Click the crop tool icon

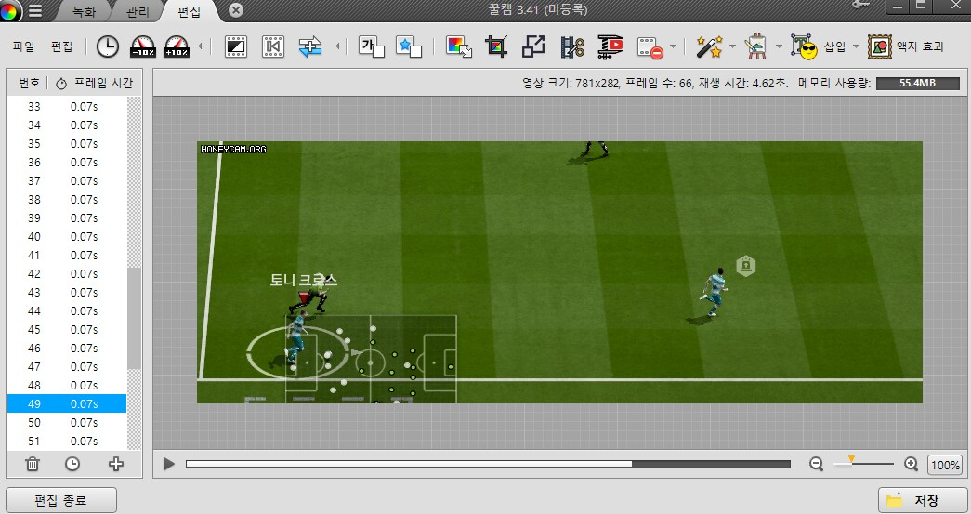click(x=497, y=46)
